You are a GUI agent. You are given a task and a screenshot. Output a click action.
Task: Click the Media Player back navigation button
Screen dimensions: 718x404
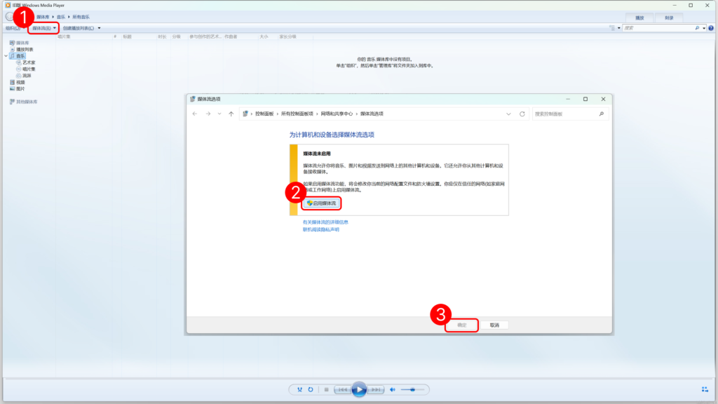coord(10,17)
